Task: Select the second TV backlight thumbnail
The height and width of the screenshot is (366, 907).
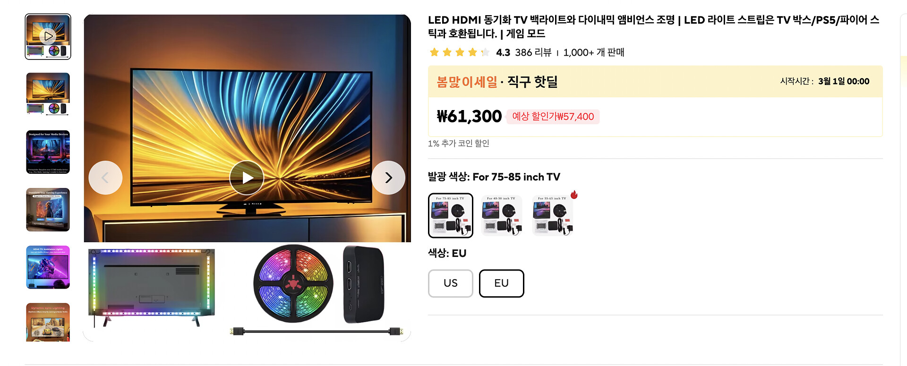Action: (48, 94)
